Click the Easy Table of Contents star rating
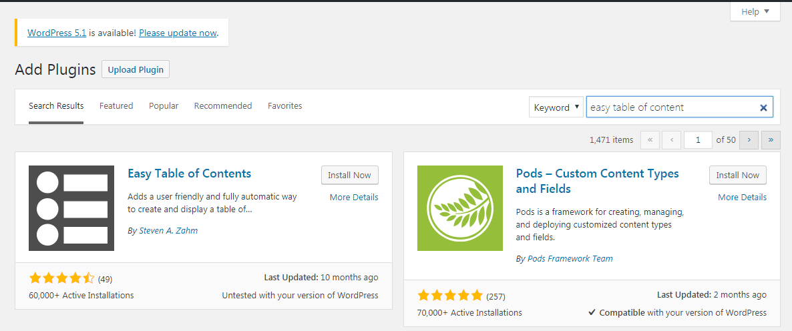The height and width of the screenshot is (331, 792). (61, 278)
